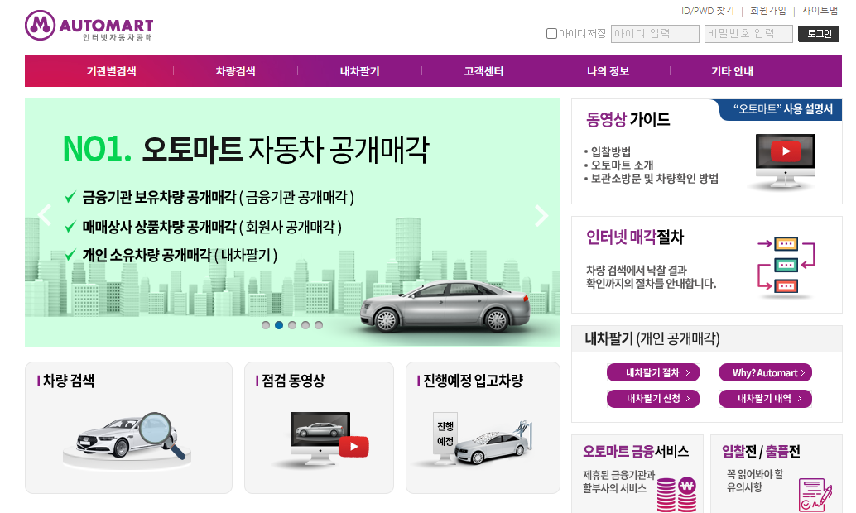The height and width of the screenshot is (513, 856).
Task: Open the ID/PWD 찾기 link
Action: coord(708,11)
